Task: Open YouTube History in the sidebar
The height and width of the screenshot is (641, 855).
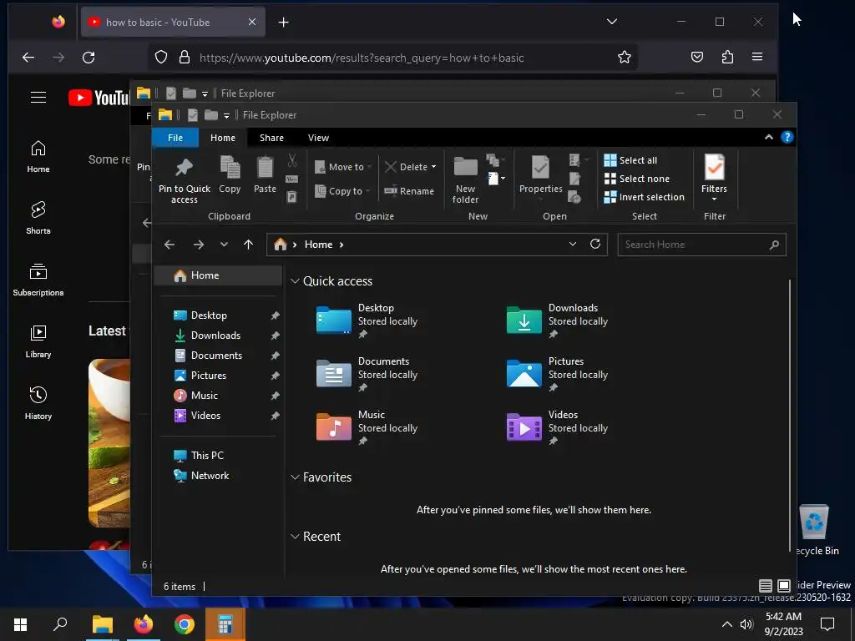Action: click(x=38, y=403)
